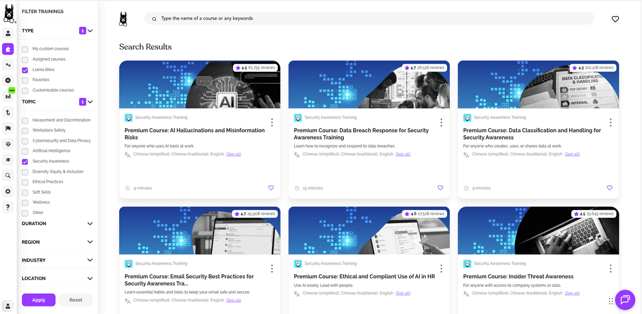Collapse the Topic filter section
The width and height of the screenshot is (642, 314).
(x=90, y=102)
